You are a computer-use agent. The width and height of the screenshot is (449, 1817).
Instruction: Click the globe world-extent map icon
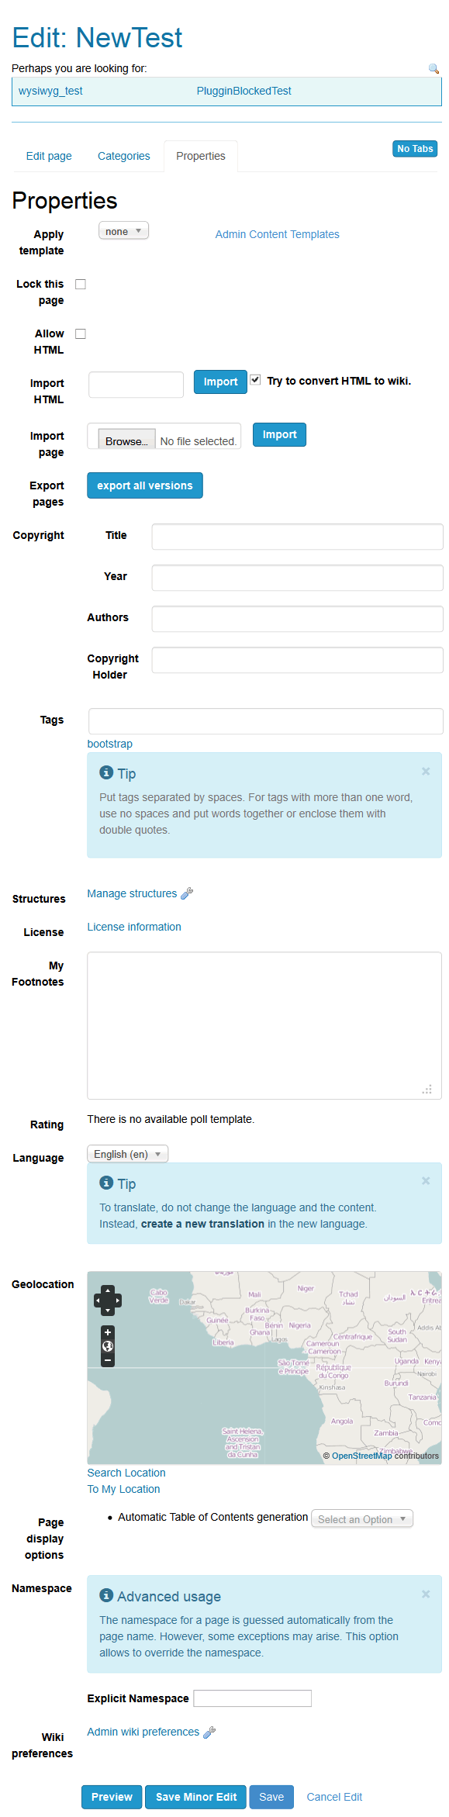coord(108,1346)
